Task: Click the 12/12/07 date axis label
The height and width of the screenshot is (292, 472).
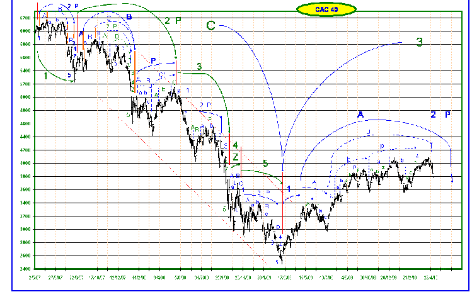Action: pyautogui.click(x=118, y=278)
